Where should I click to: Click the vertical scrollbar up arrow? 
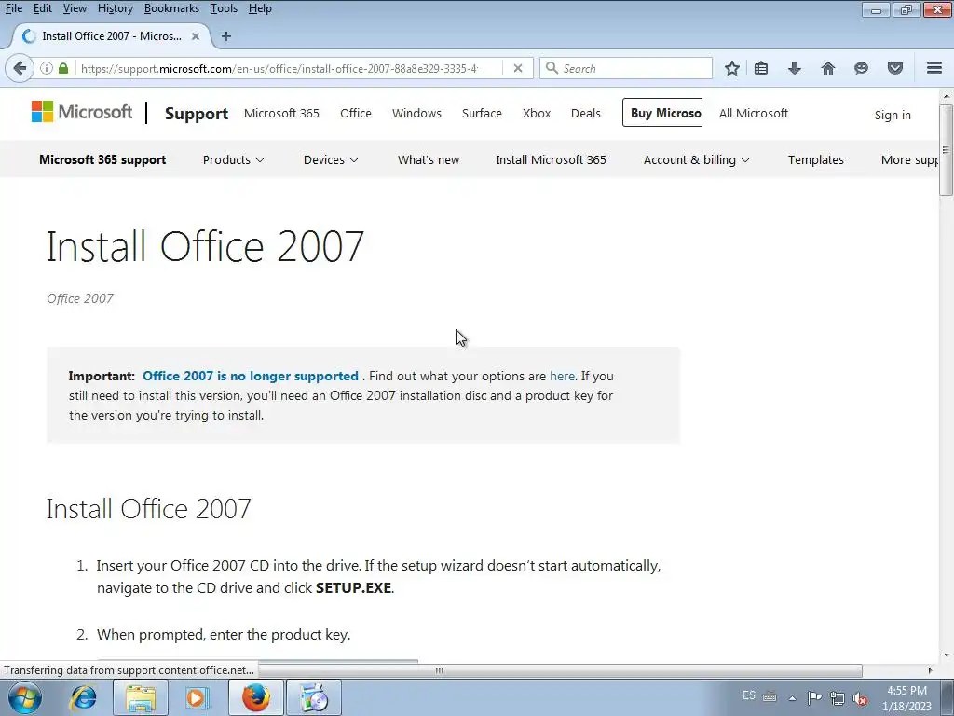click(x=947, y=96)
